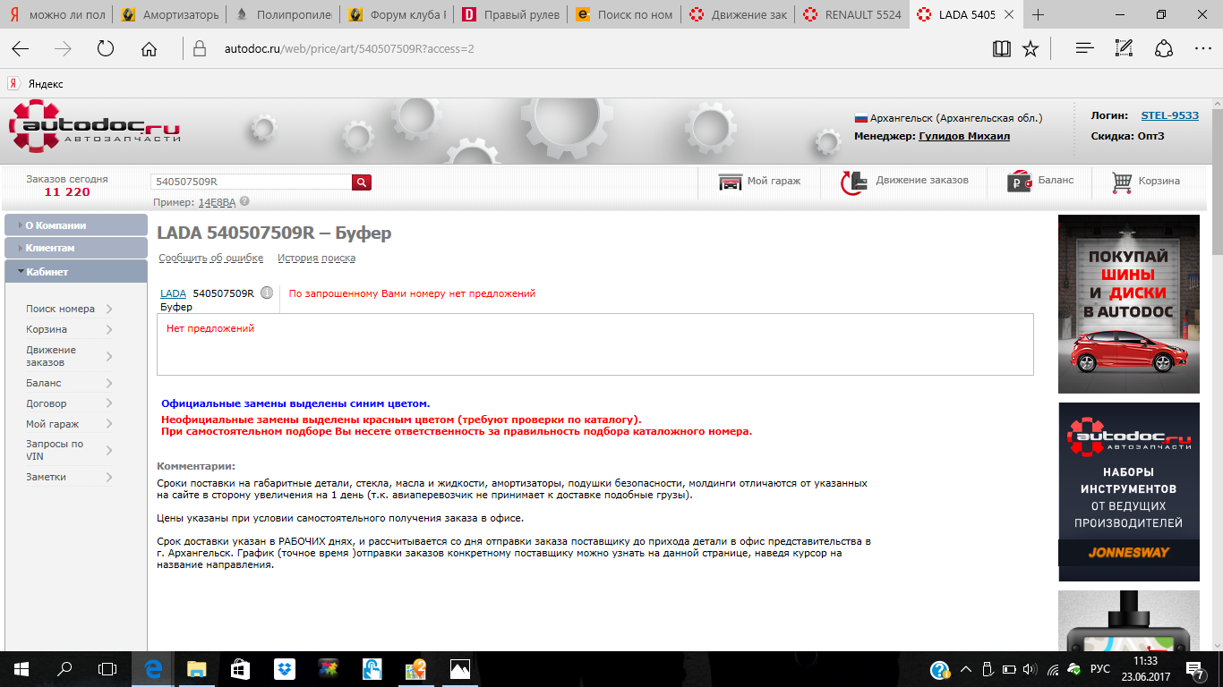Switch the РУС input language indicator
1223x687 pixels.
point(1100,669)
